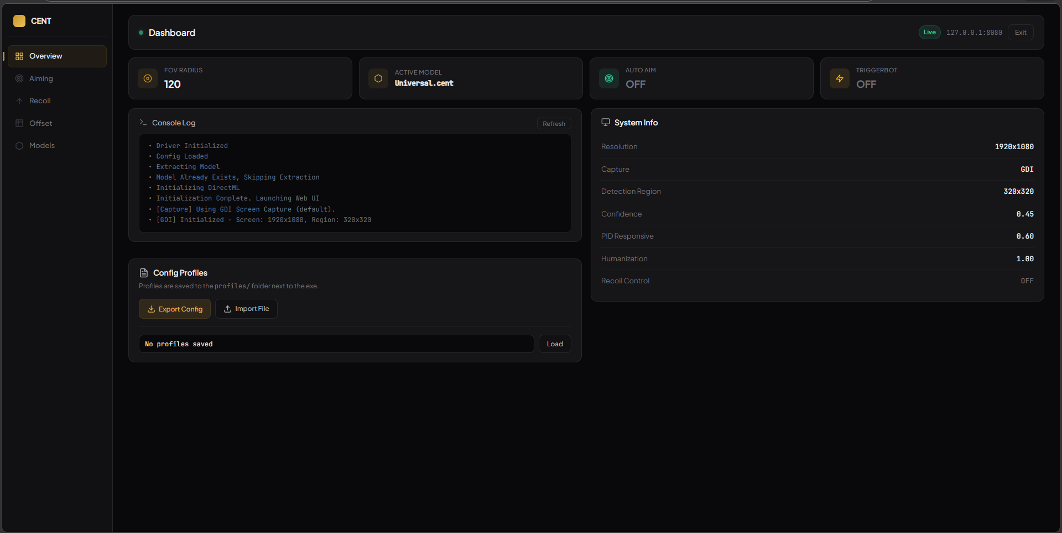
Task: Click the Import File button
Action: (x=246, y=309)
